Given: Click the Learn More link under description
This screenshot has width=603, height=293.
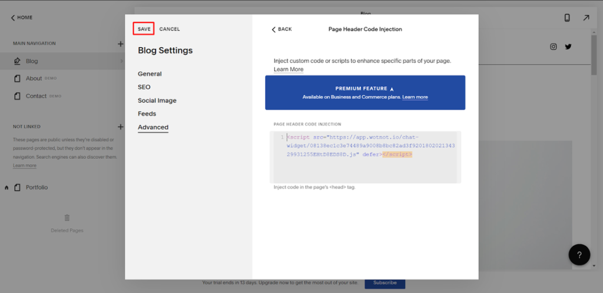Looking at the screenshot, I should coord(289,69).
